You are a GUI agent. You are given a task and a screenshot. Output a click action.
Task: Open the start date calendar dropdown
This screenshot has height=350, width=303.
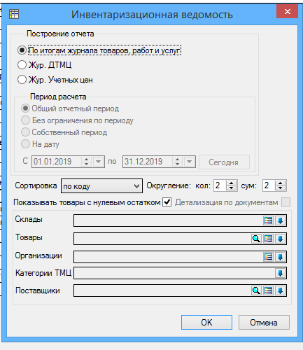click(x=99, y=162)
